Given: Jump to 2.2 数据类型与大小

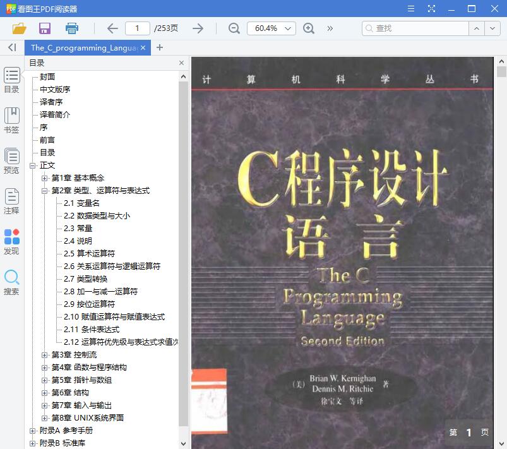Looking at the screenshot, I should tap(97, 216).
